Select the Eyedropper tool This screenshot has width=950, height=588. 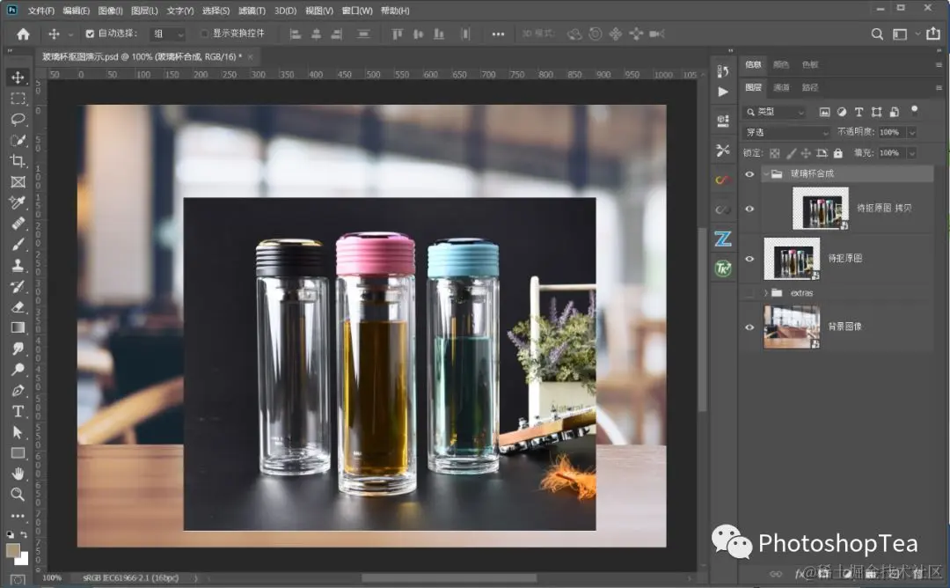18,202
